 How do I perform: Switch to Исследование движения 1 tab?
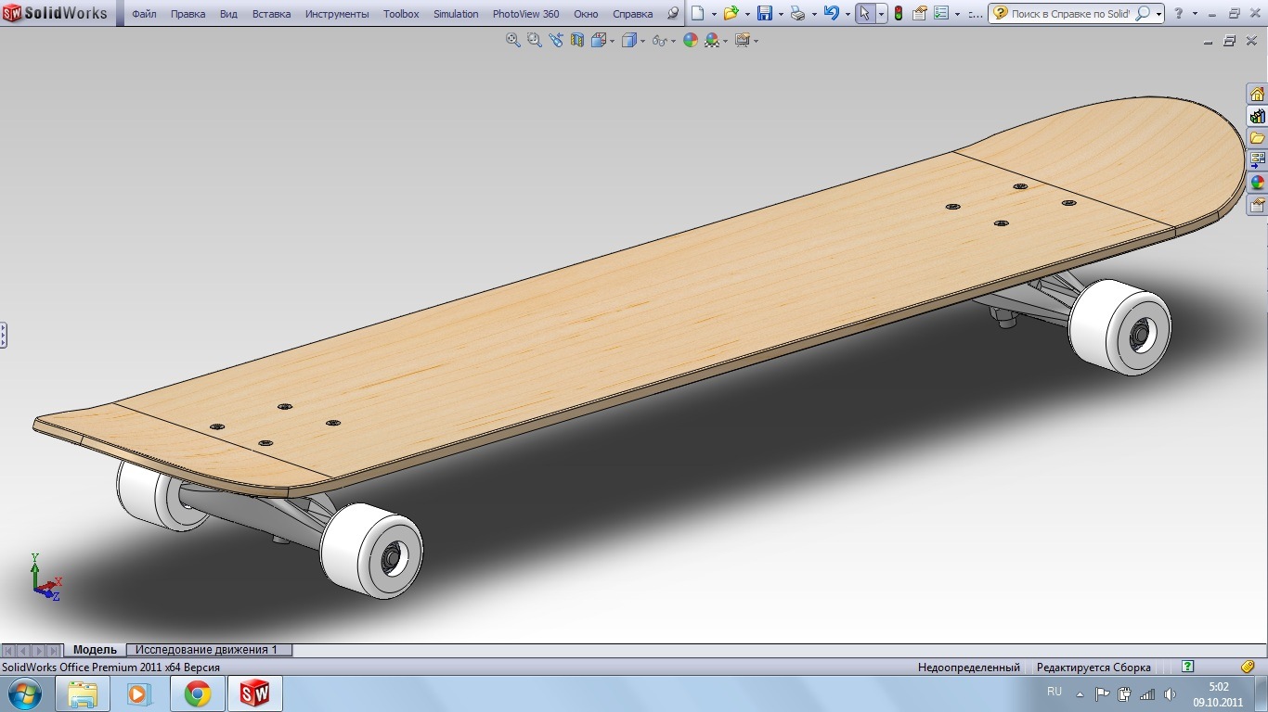pyautogui.click(x=206, y=650)
